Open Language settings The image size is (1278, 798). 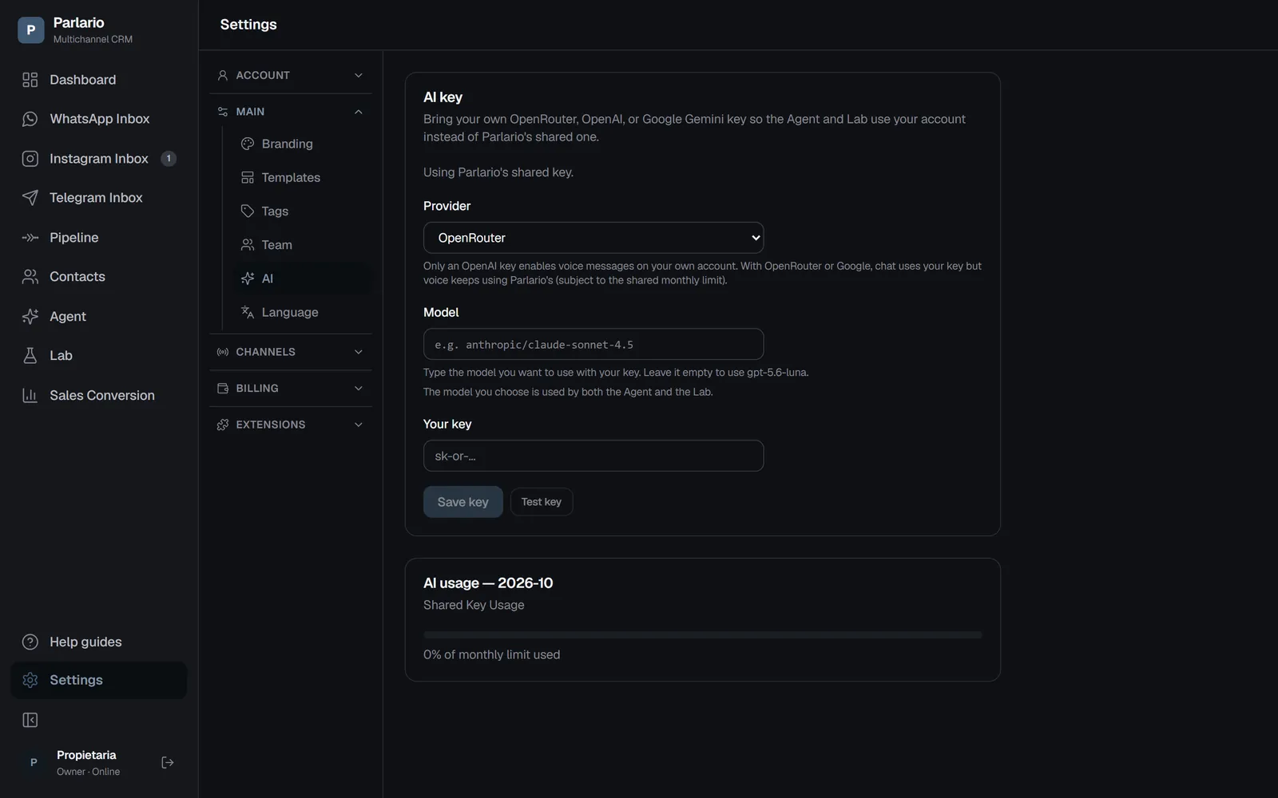[302, 312]
